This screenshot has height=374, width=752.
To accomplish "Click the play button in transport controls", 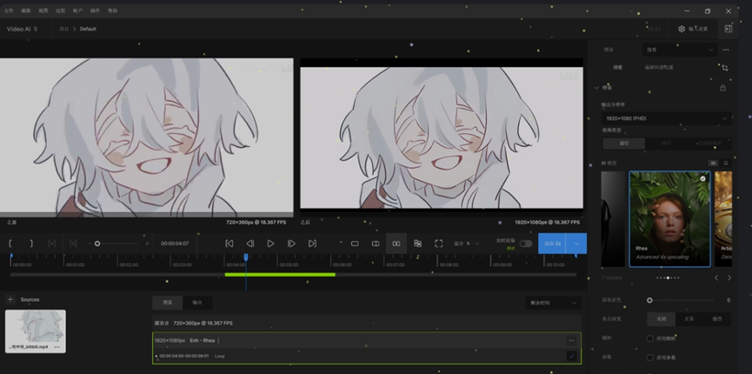I will click(270, 244).
